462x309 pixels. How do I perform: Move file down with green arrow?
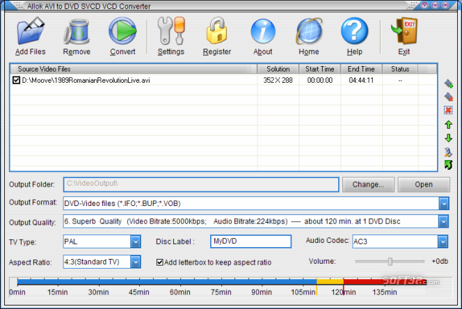coord(449,138)
